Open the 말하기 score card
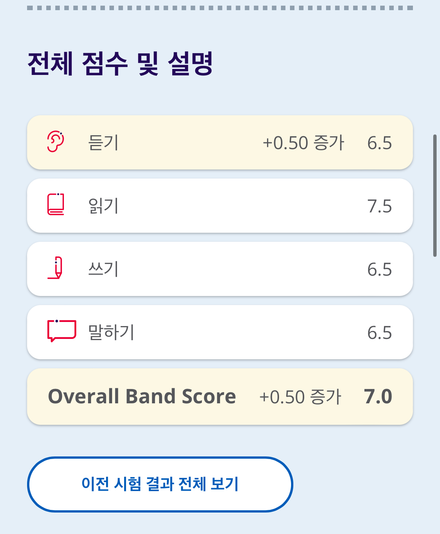Viewport: 440px width, 534px height. coord(220,332)
